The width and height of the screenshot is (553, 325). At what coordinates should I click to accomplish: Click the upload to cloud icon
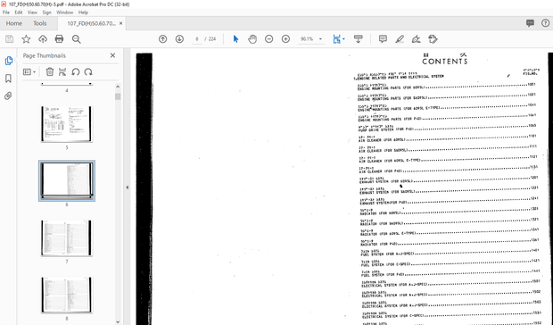tap(43, 39)
